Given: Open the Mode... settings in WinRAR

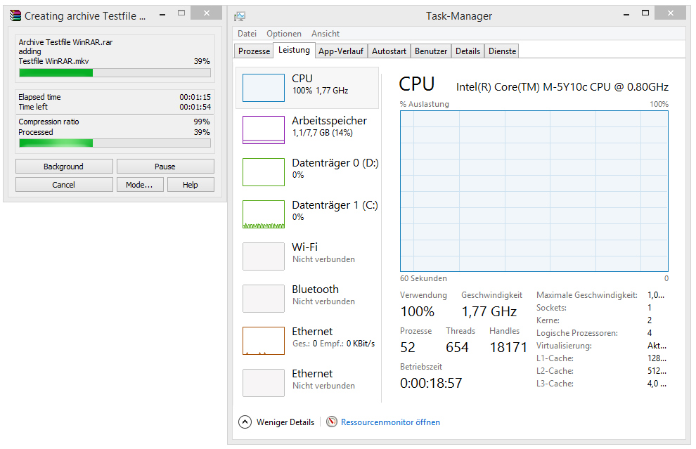Looking at the screenshot, I should click(x=140, y=185).
